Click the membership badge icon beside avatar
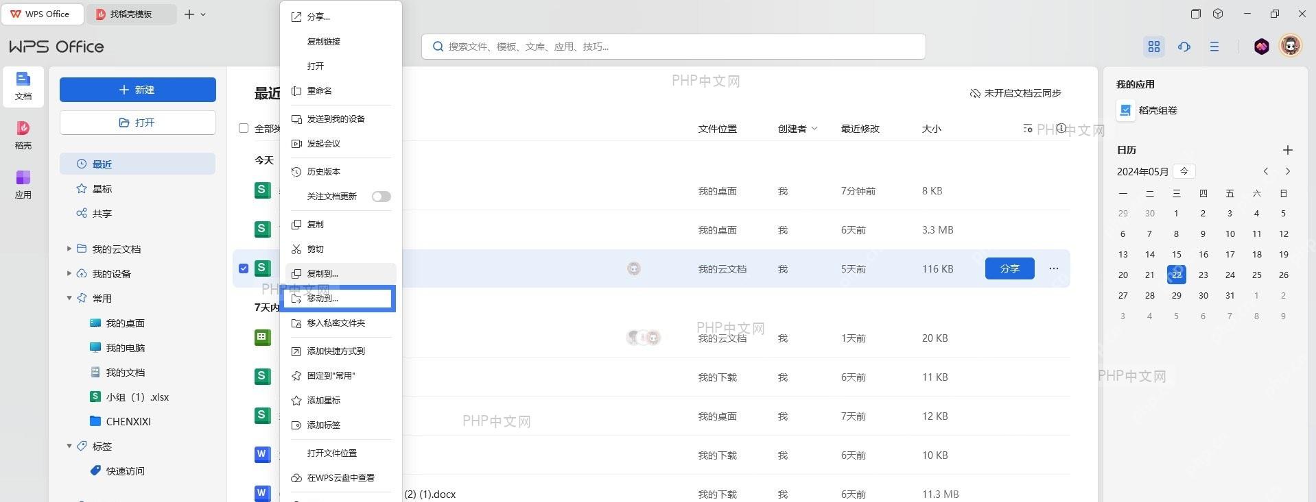The image size is (1316, 502). (1261, 47)
